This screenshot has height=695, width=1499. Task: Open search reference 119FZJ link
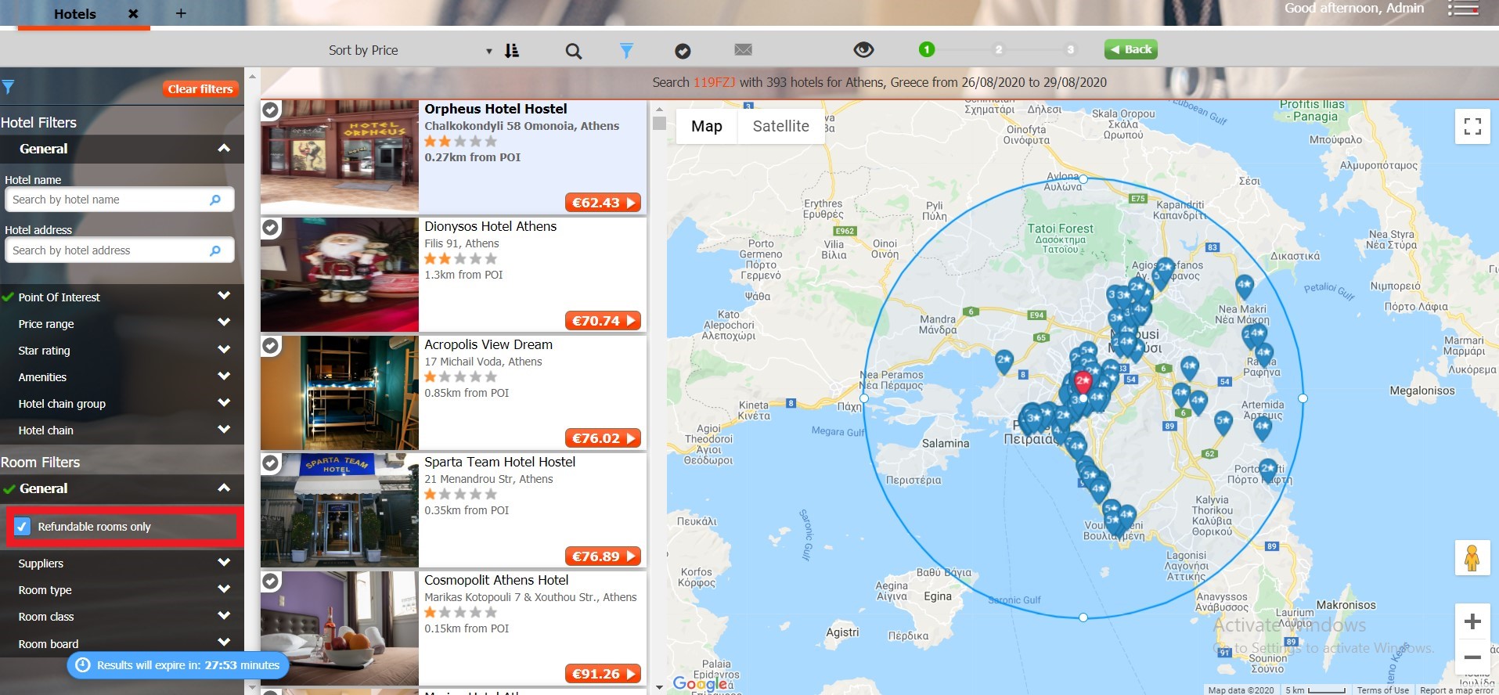pyautogui.click(x=714, y=82)
